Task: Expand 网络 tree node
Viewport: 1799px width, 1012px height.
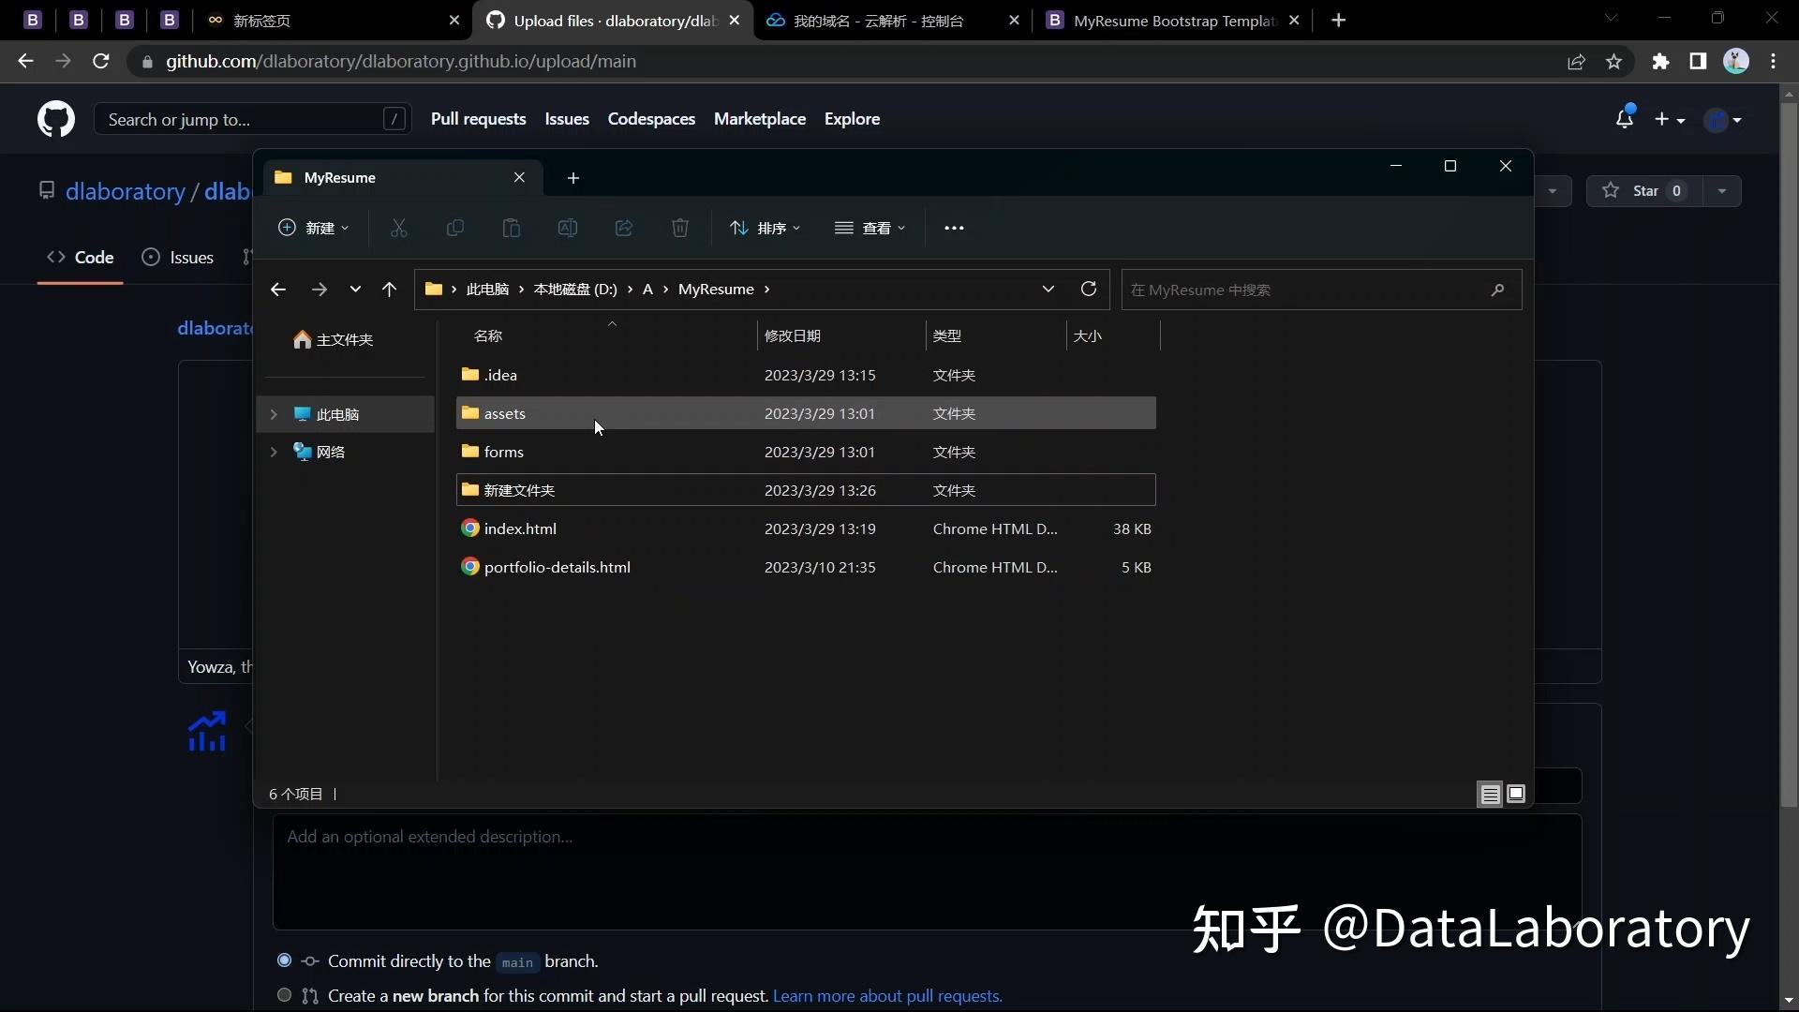Action: (x=274, y=452)
